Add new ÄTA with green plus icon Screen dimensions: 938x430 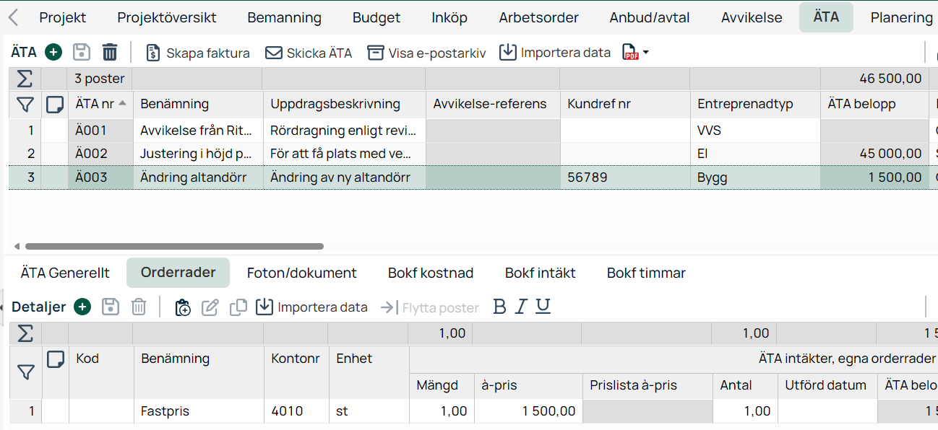tap(53, 52)
